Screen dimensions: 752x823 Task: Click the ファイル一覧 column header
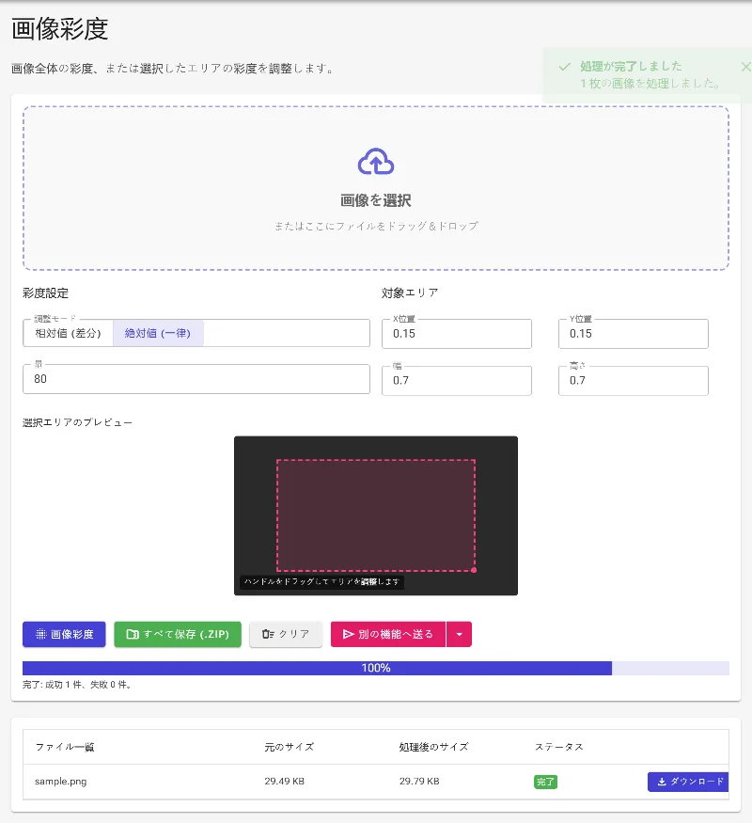pyautogui.click(x=65, y=747)
